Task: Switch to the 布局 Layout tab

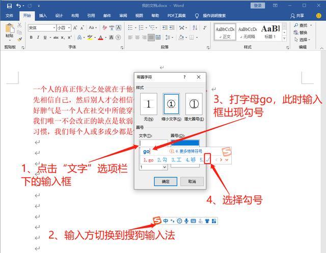Action: click(75, 16)
